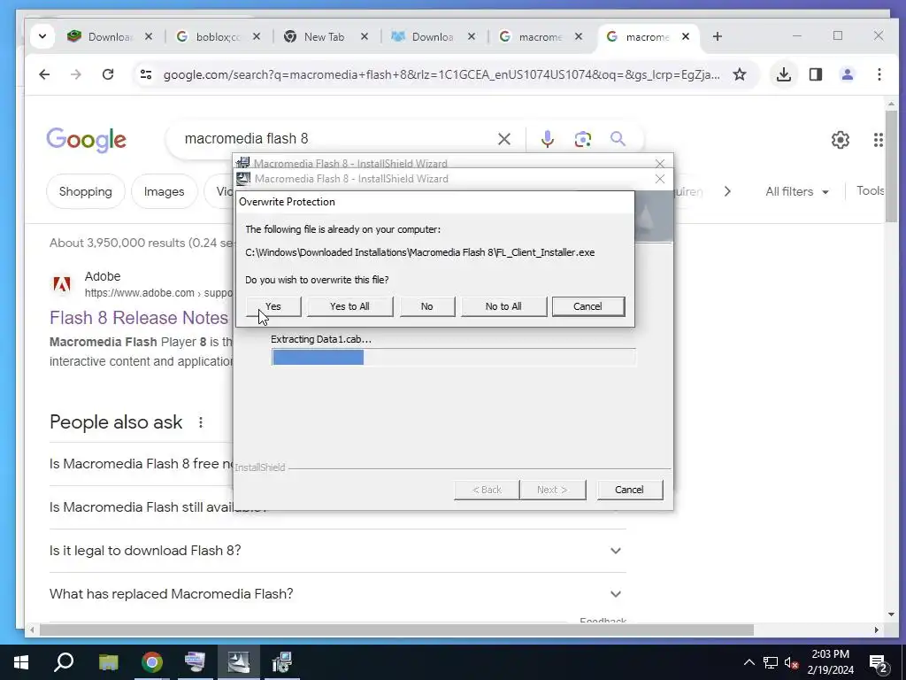Click the muted volume tray icon
Image resolution: width=906 pixels, height=680 pixels.
point(792,662)
